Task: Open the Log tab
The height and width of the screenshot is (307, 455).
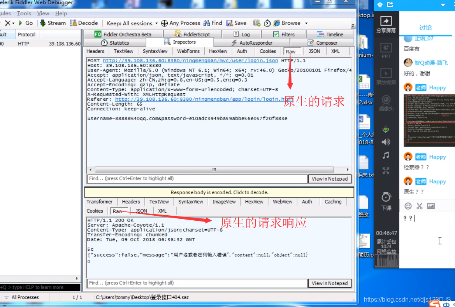Action: (242, 34)
